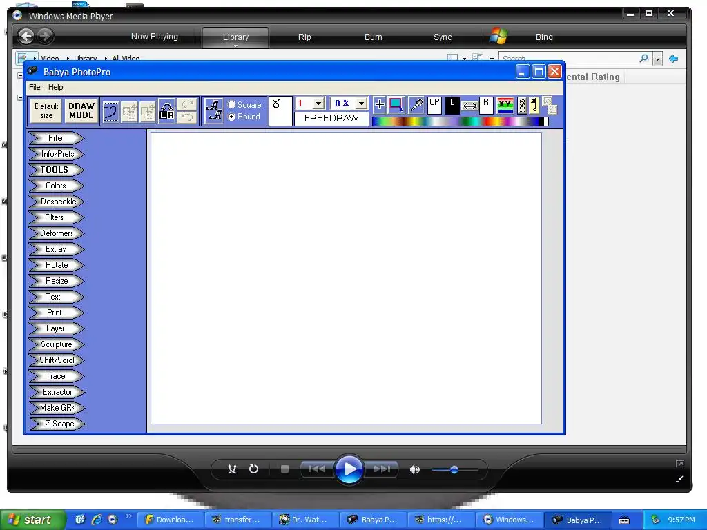
Task: Open the Info/Prefs sidebar item
Action: (56, 154)
